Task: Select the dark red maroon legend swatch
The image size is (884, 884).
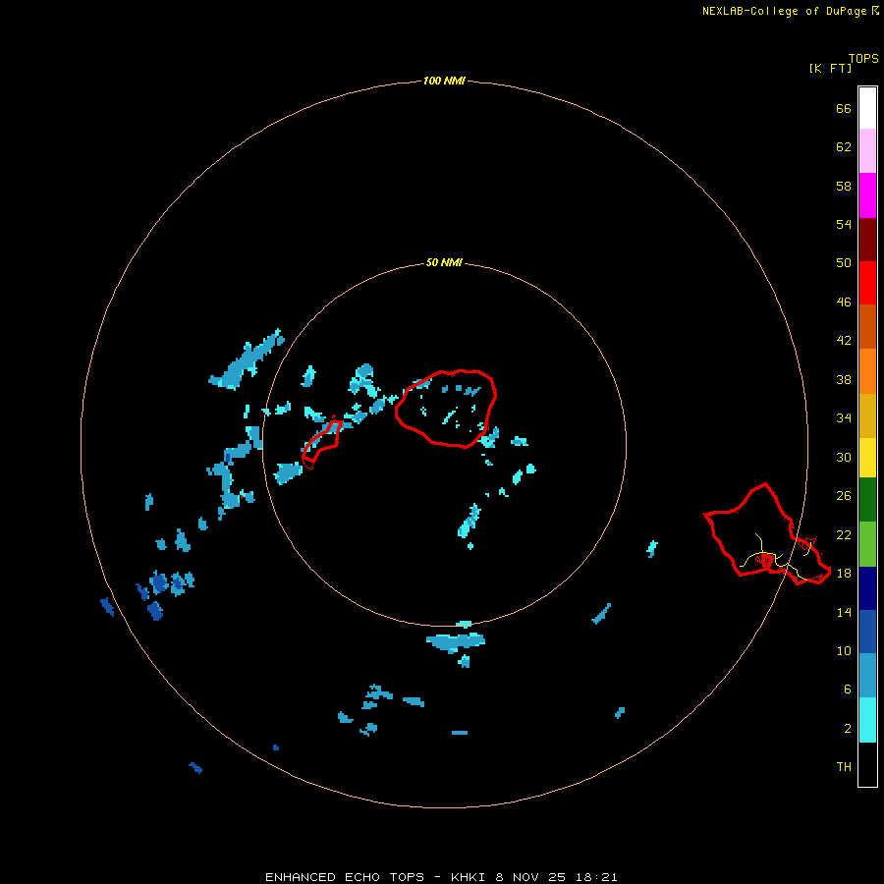Action: (867, 240)
